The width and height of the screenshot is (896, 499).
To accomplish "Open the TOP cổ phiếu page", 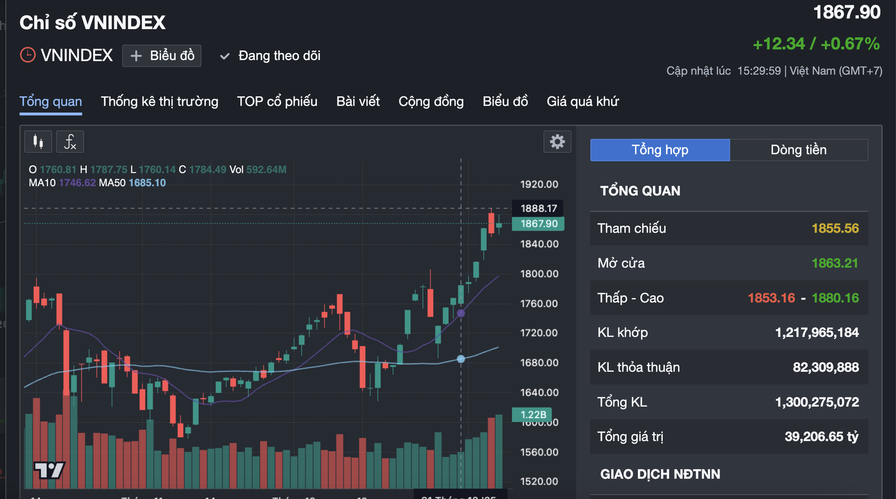I will point(277,102).
